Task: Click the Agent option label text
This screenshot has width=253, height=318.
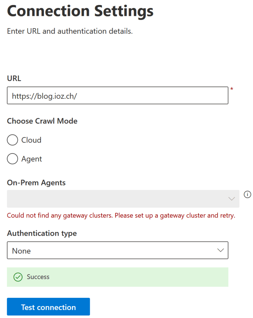Action: 32,159
